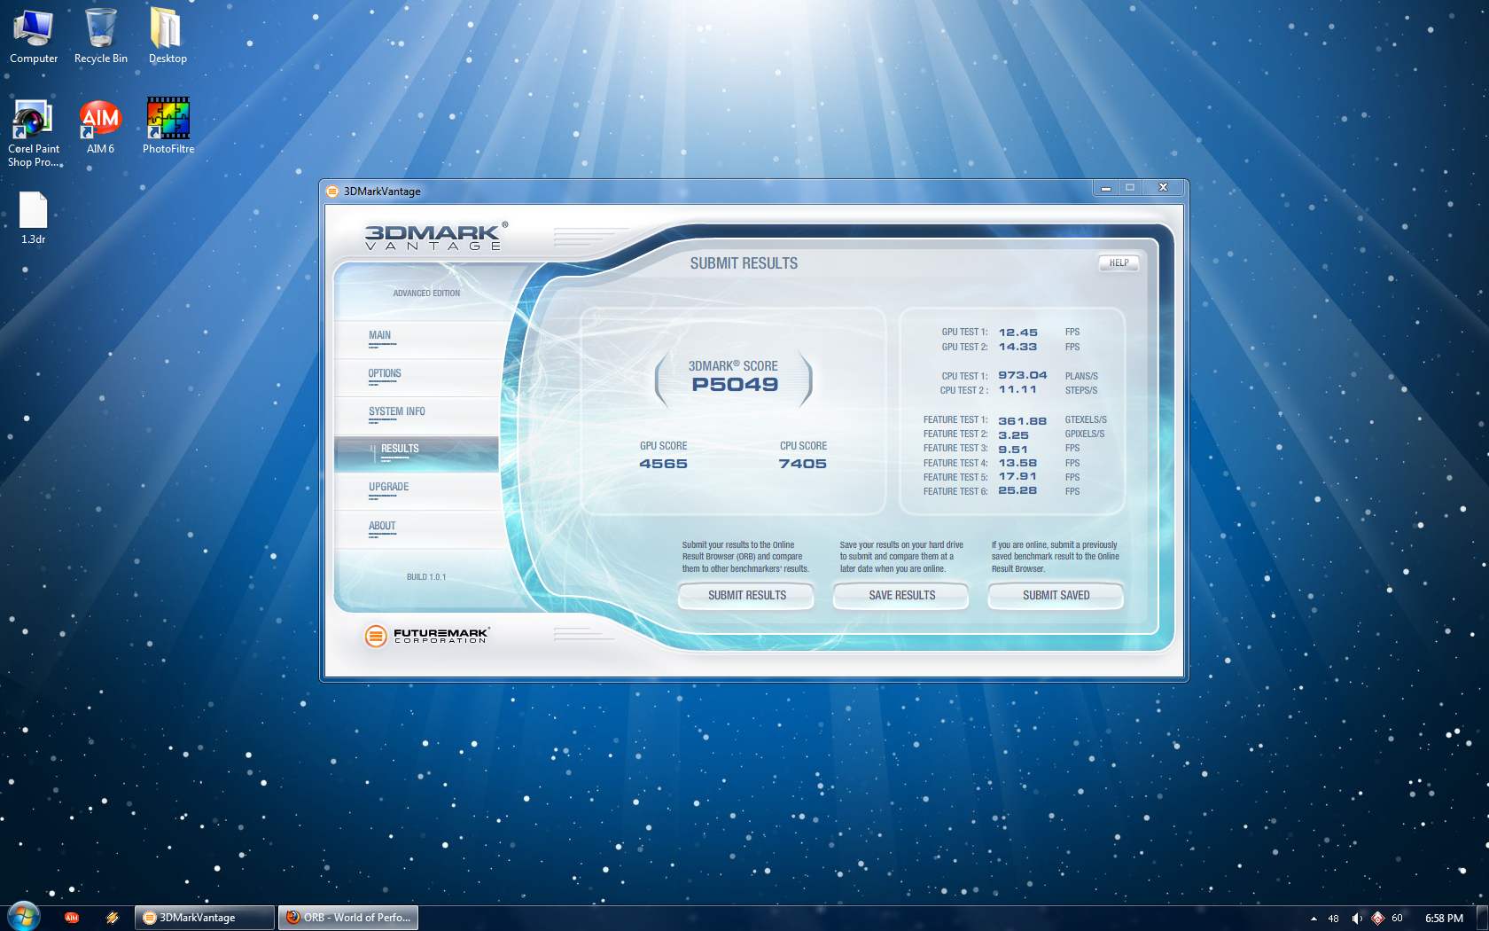Viewport: 1489px width, 931px height.
Task: Click the 3DMARK VANTAGE logo
Action: (x=436, y=236)
